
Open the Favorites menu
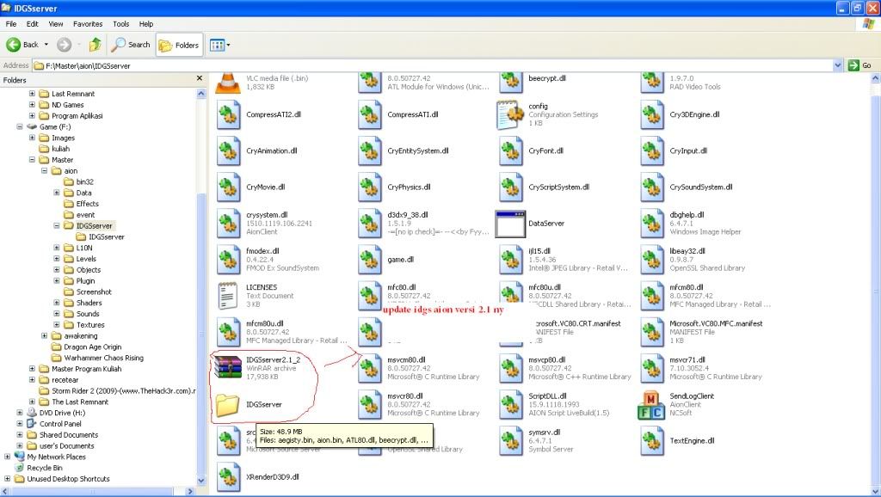88,23
